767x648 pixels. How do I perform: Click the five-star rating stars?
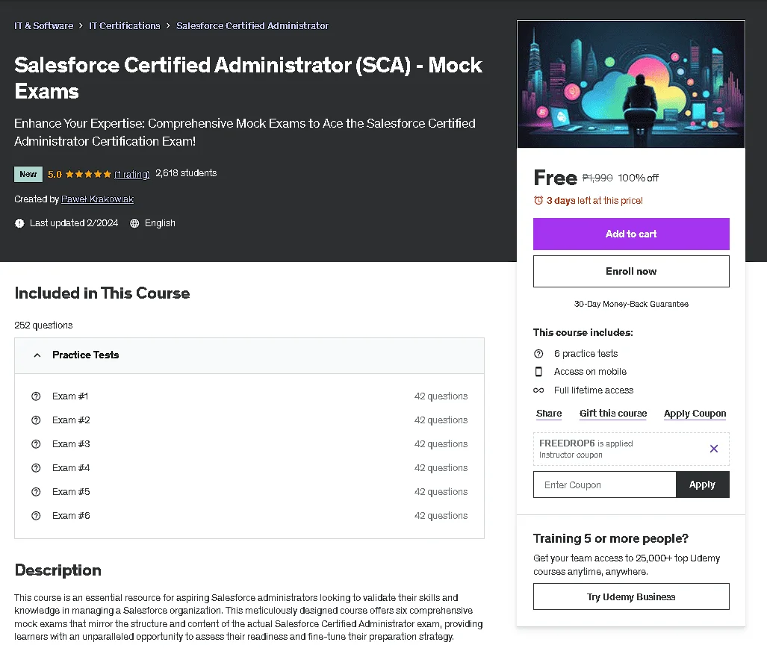click(x=88, y=174)
